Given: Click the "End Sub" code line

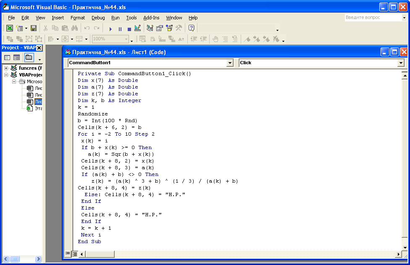Looking at the screenshot, I should (x=89, y=241).
